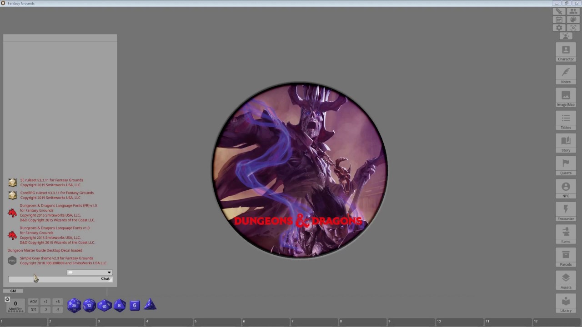Toggle the +2 modifier button
This screenshot has width=582, height=327.
(x=45, y=302)
